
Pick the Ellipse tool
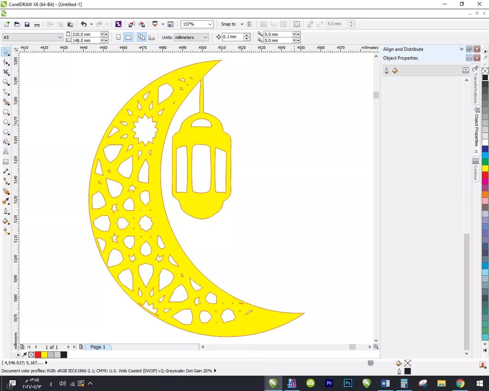tap(6, 122)
